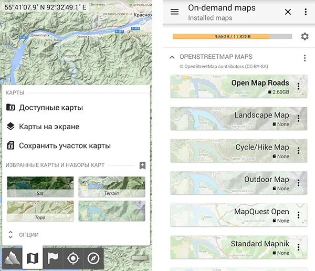Screen dimensions: 315x271
Task: Open the flag waypoints toolbar icon
Action: click(x=53, y=258)
